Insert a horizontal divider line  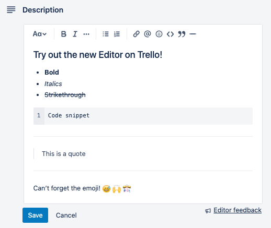point(193,34)
